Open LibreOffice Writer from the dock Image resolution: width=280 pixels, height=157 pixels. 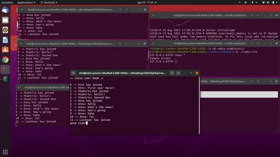(x=5, y=40)
